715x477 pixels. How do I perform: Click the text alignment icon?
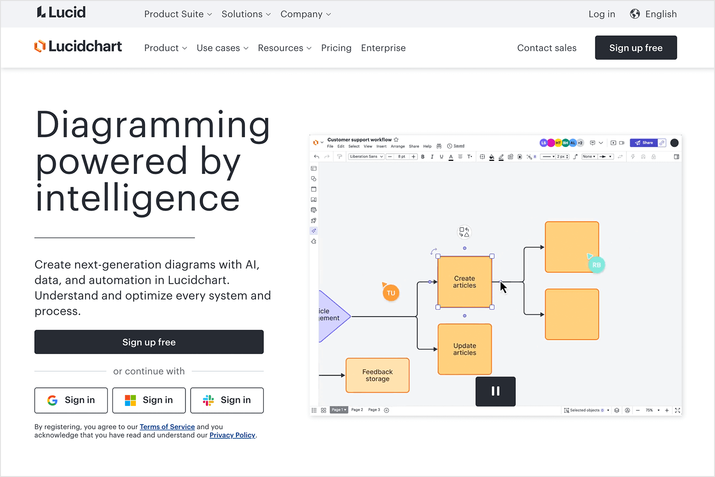pyautogui.click(x=460, y=156)
